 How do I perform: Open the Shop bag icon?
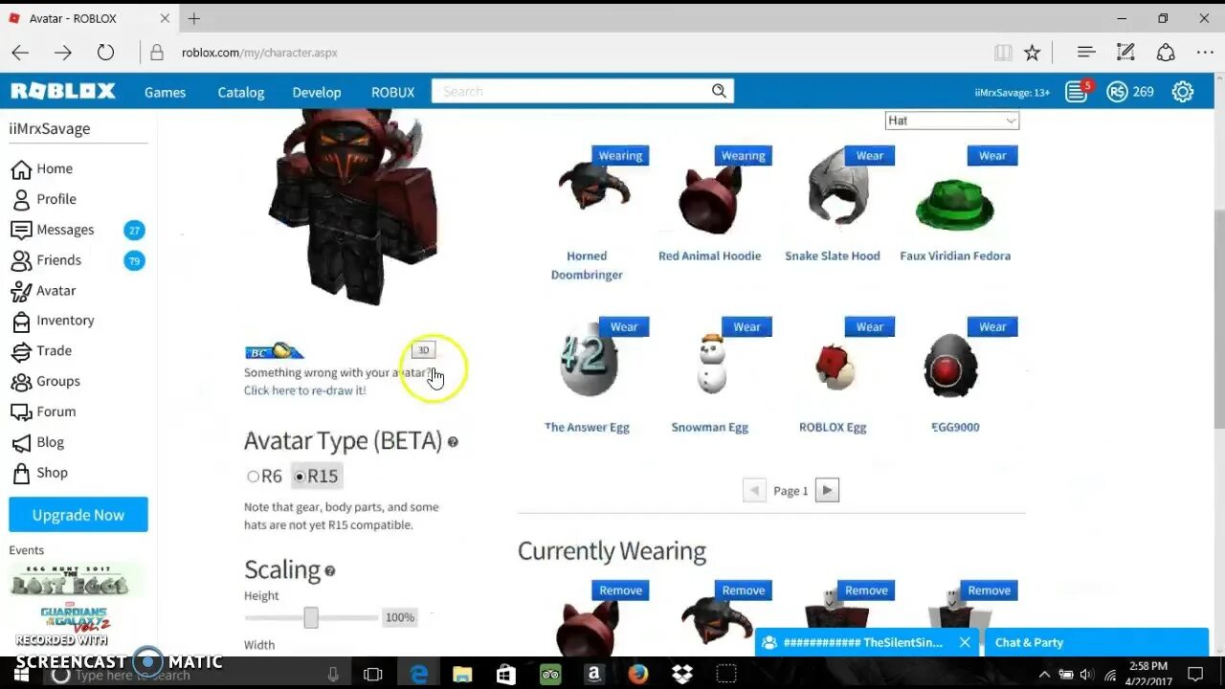[x=21, y=473]
